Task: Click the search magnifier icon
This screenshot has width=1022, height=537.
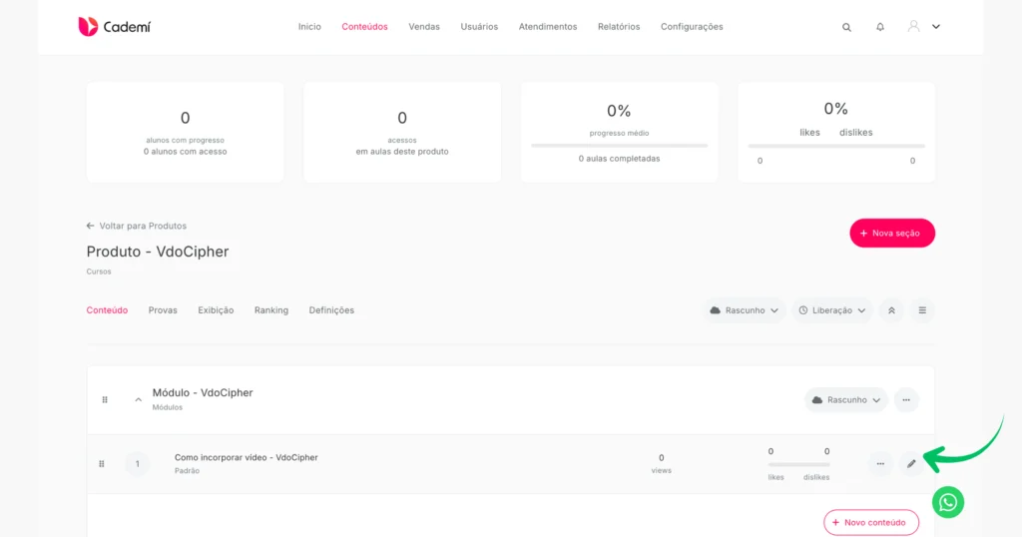Action: pos(846,27)
